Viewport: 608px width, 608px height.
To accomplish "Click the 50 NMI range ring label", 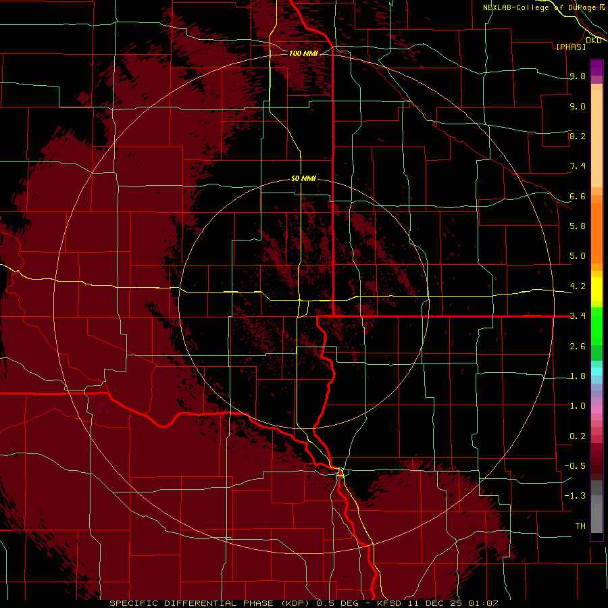I will (303, 178).
